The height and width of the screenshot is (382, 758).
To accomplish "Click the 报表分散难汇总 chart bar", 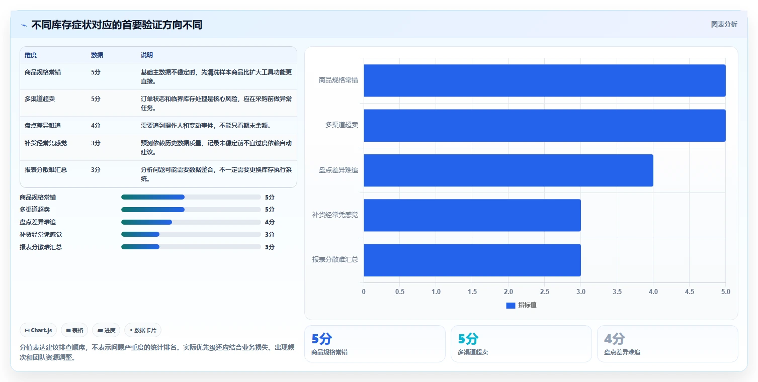I will point(472,260).
